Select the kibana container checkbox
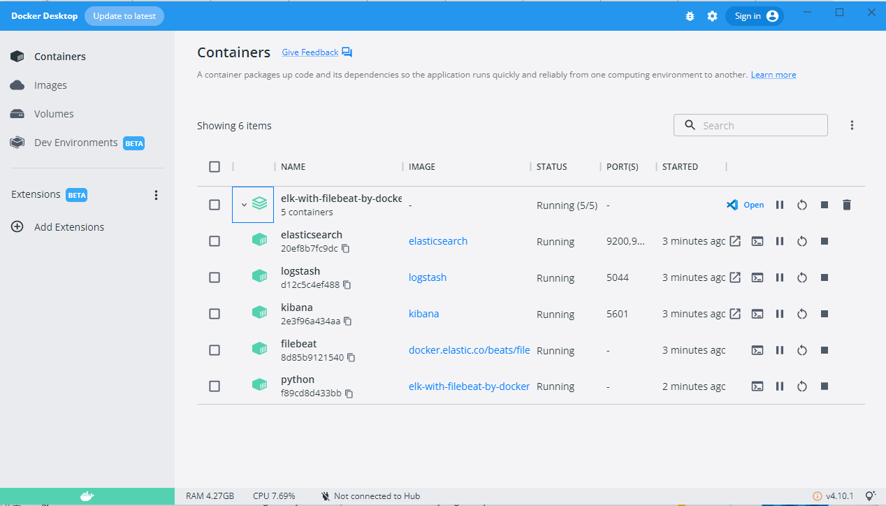886x506 pixels. pos(215,314)
